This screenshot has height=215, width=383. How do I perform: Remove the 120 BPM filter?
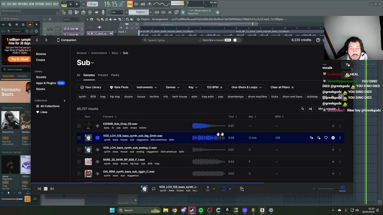click(x=221, y=87)
